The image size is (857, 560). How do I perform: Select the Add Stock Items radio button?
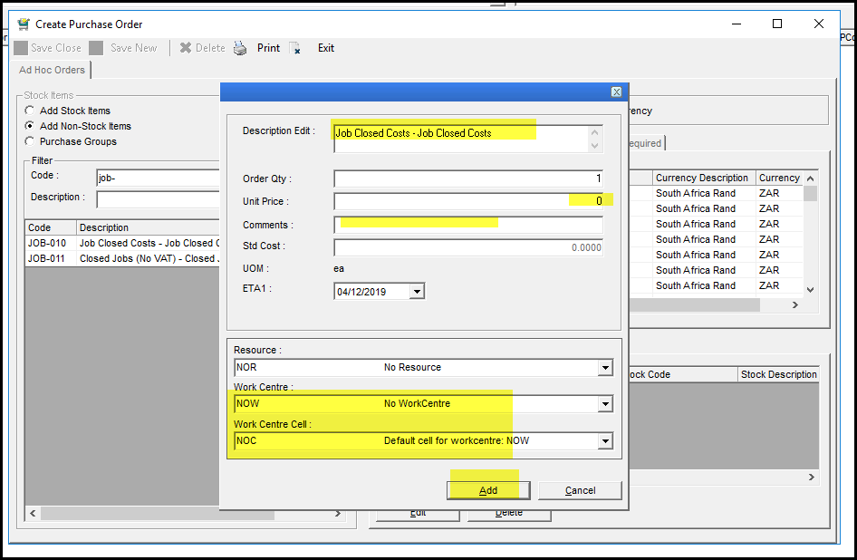point(30,111)
